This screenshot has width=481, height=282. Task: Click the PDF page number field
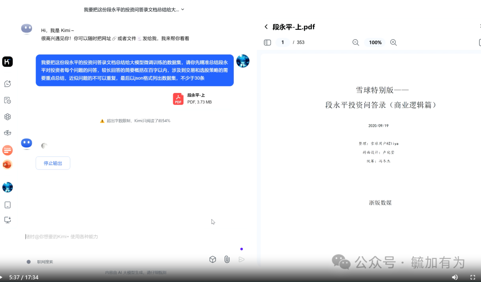[x=282, y=42]
